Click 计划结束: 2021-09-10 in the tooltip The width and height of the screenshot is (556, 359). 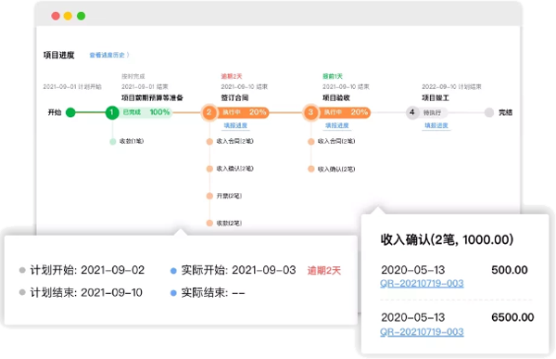(x=86, y=292)
